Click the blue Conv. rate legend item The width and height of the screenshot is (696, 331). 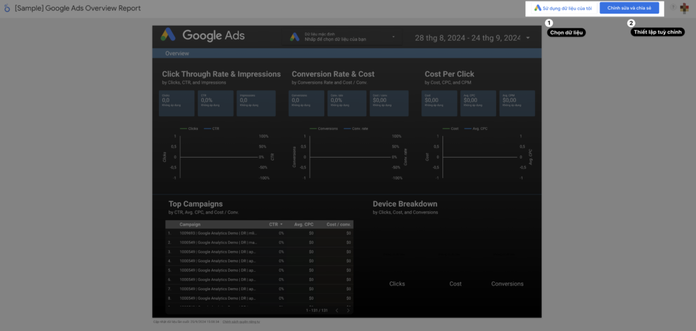(x=355, y=128)
